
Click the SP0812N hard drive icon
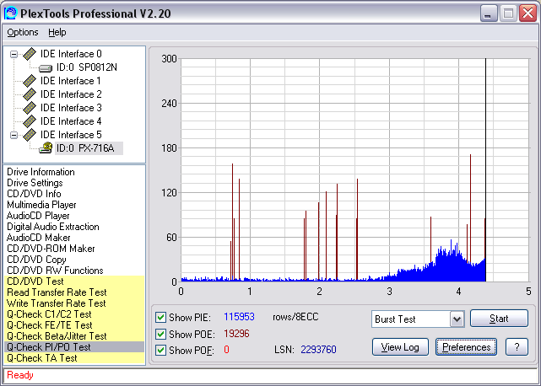46,68
